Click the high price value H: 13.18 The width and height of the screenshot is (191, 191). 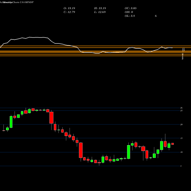coord(100,8)
